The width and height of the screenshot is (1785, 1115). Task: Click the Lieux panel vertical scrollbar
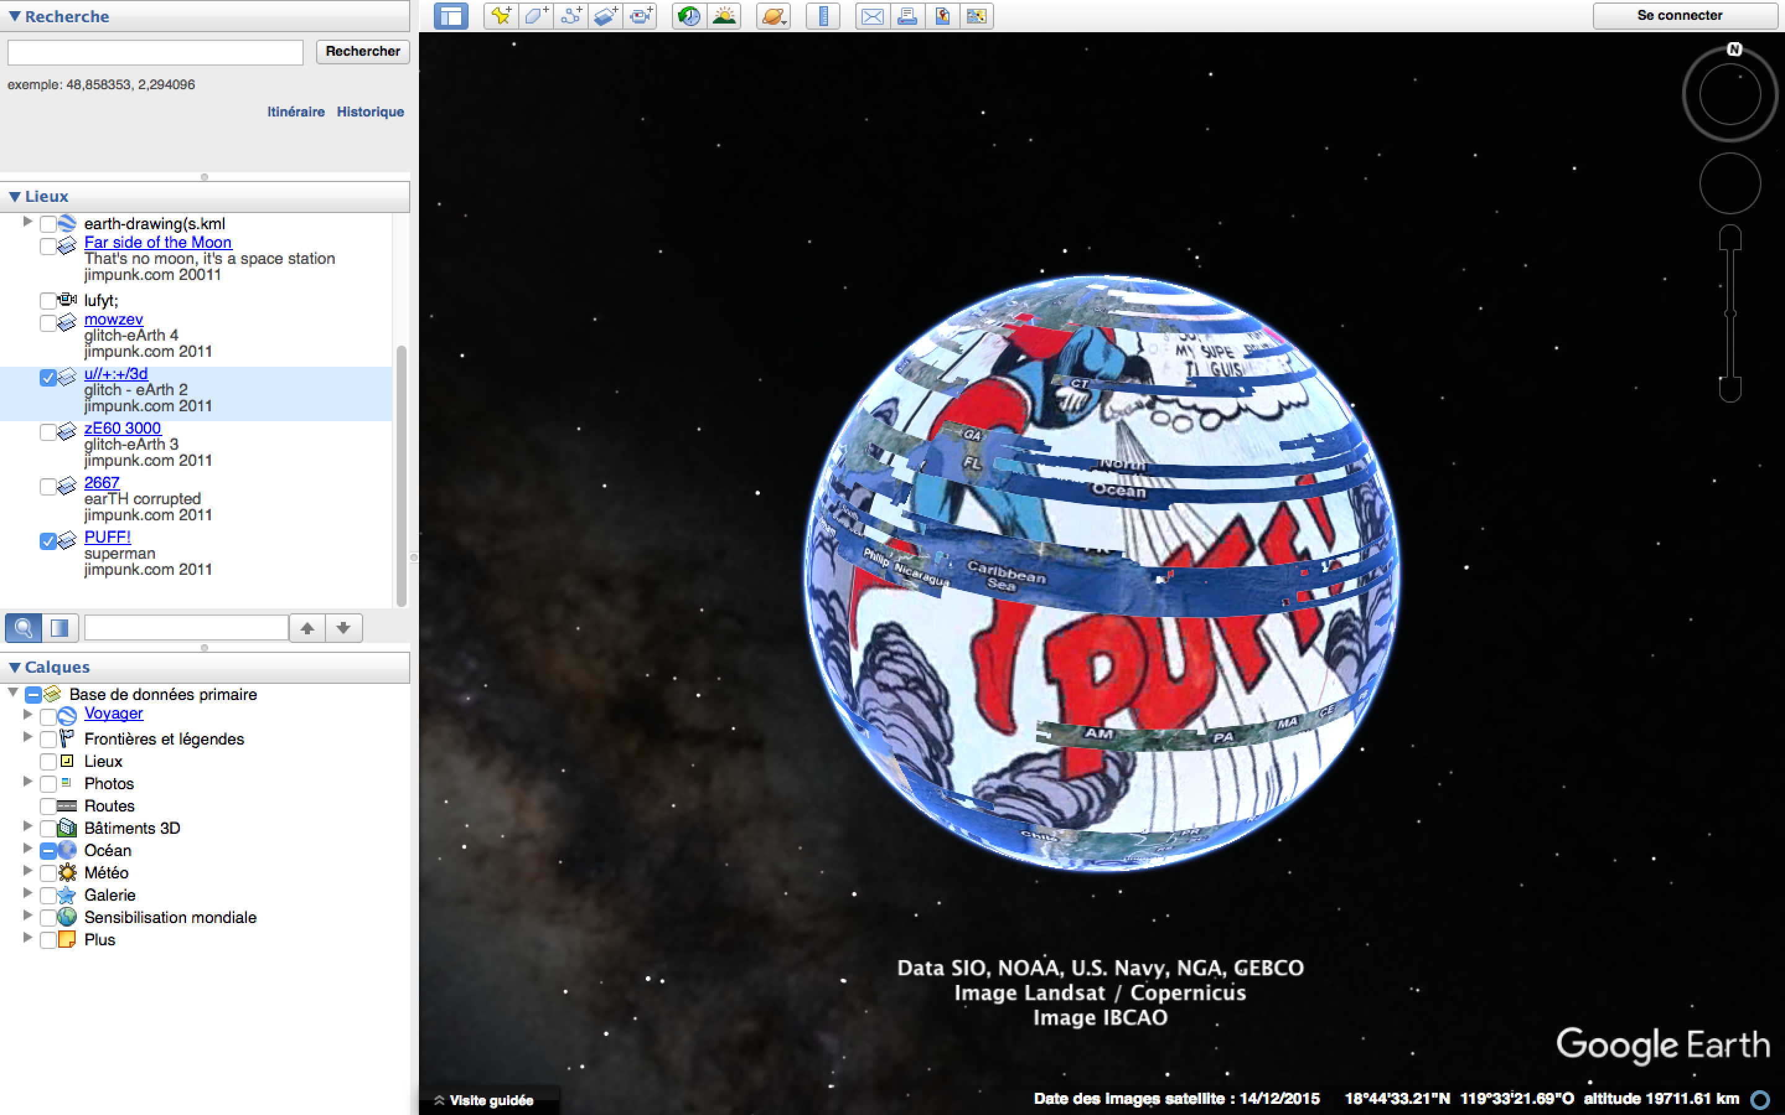point(401,476)
